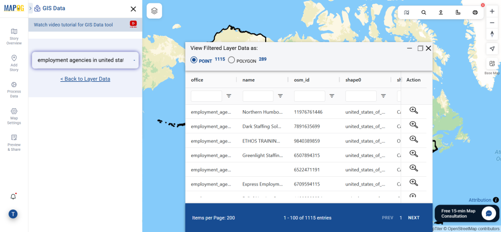Viewport: 501px width, 232px height.
Task: Click the MAPOG logo
Action: point(14,8)
